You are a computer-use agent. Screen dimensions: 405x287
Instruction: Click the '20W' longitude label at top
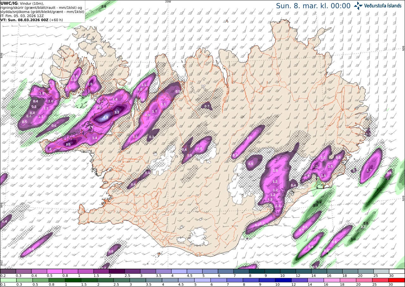point(168,2)
